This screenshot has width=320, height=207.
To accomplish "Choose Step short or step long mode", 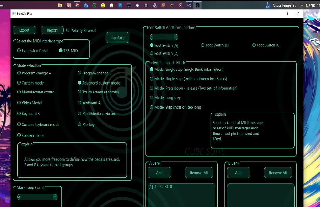I will (x=176, y=107).
